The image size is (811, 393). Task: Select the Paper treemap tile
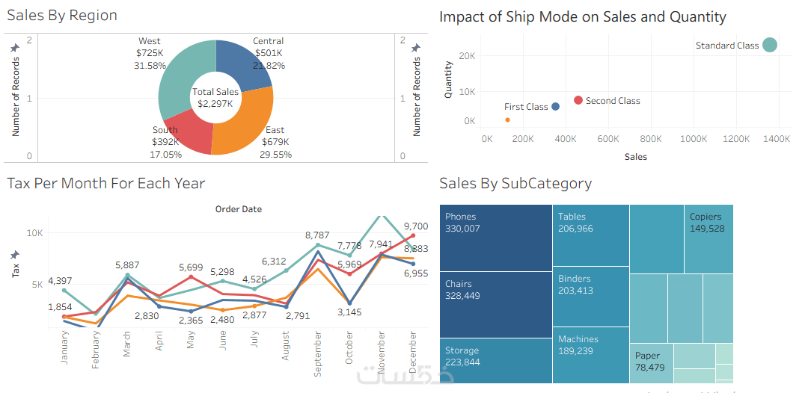pyautogui.click(x=651, y=362)
